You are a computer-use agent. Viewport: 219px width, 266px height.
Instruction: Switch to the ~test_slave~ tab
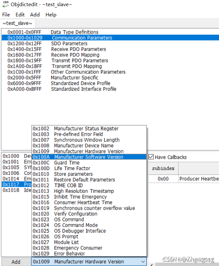pos(17,23)
